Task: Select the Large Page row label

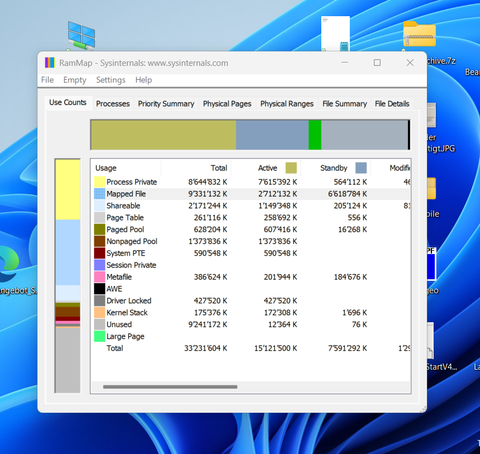Action: [125, 336]
